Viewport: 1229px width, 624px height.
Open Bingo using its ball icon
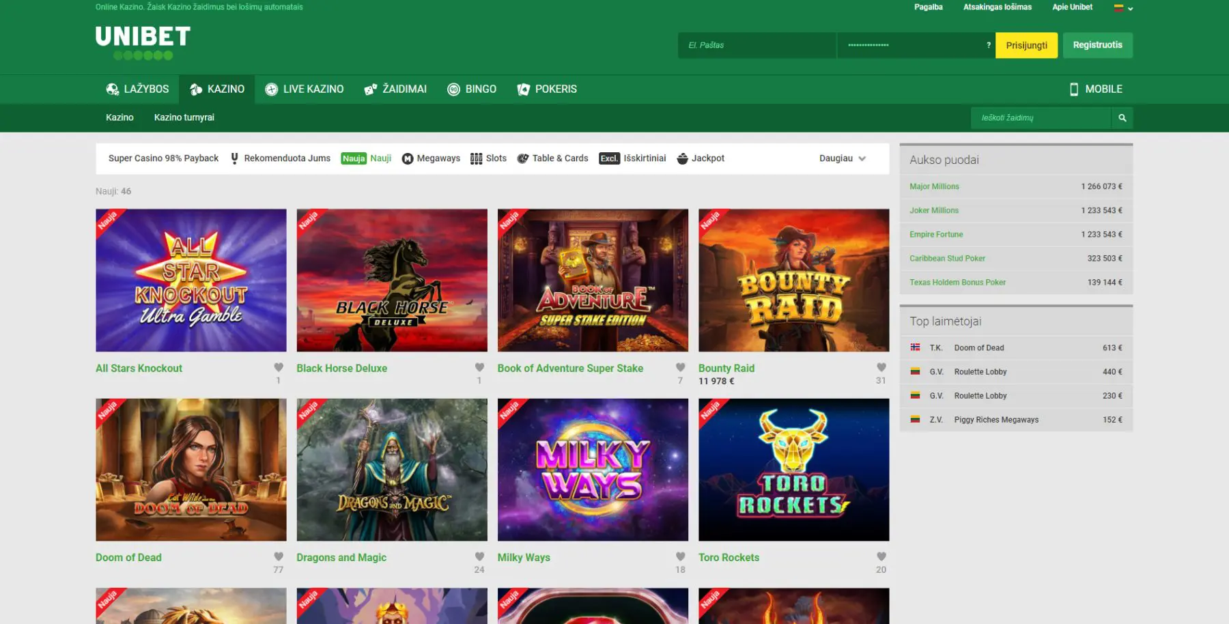pyautogui.click(x=452, y=89)
